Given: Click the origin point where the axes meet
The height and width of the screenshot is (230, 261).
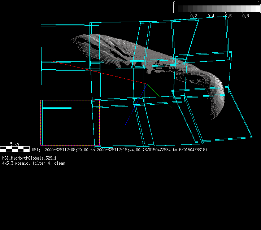Looking at the screenshot, I should click(x=146, y=84).
